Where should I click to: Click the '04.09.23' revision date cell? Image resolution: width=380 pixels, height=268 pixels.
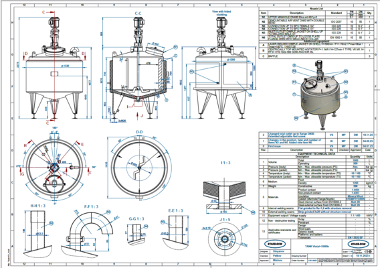[368, 141]
